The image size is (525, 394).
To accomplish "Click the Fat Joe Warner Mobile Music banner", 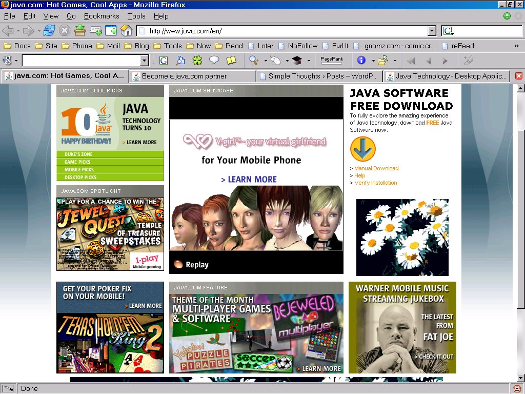I will click(402, 327).
